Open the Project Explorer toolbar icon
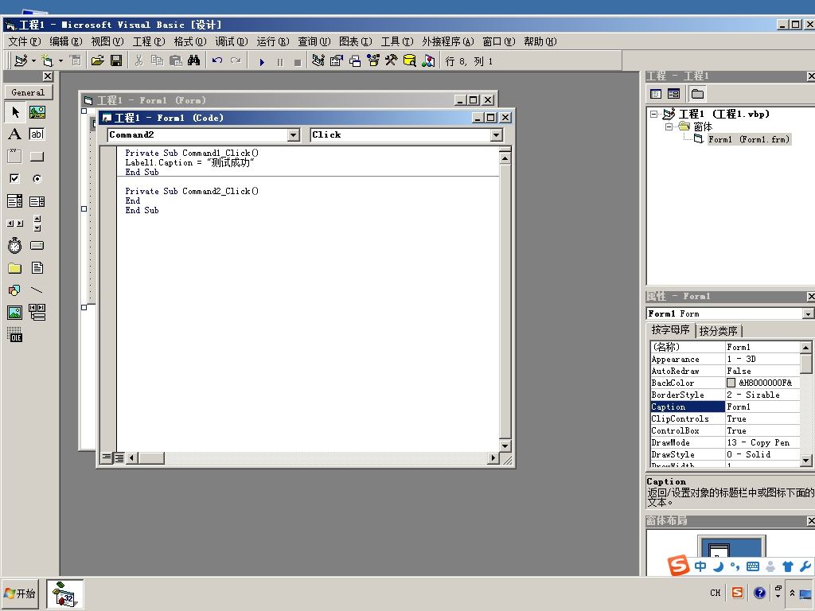815x611 pixels. [x=318, y=60]
